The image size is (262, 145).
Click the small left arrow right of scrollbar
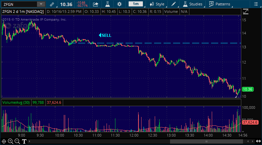pyautogui.click(x=248, y=141)
